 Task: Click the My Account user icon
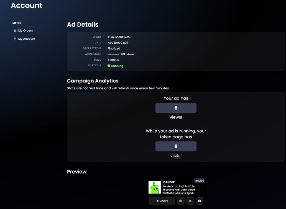coord(15,39)
